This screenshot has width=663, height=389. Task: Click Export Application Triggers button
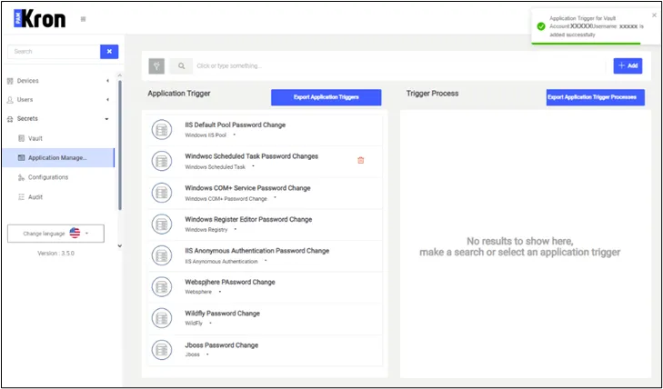point(326,97)
